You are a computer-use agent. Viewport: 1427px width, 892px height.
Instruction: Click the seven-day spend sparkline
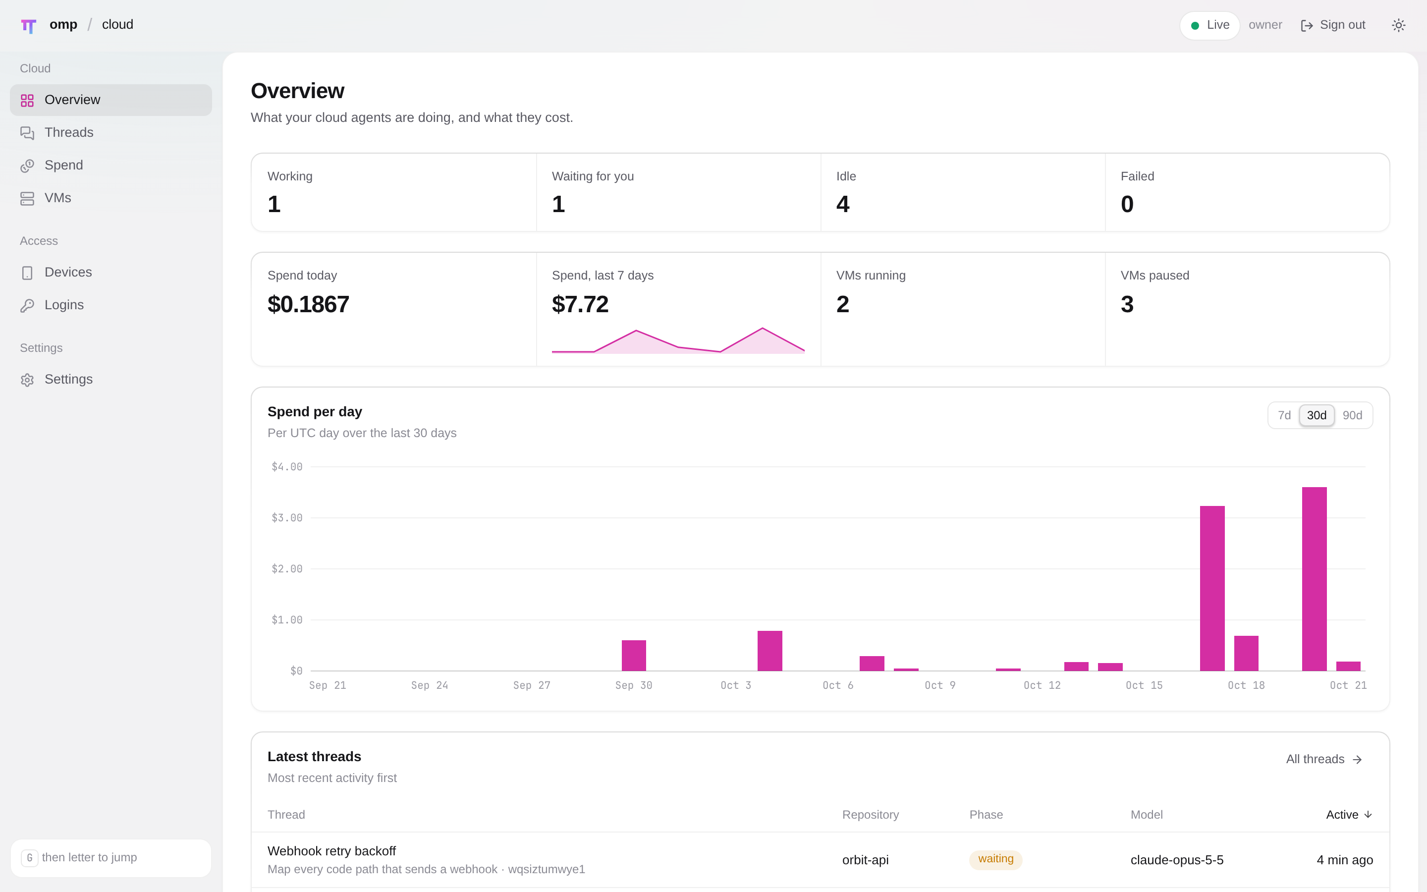(x=678, y=340)
